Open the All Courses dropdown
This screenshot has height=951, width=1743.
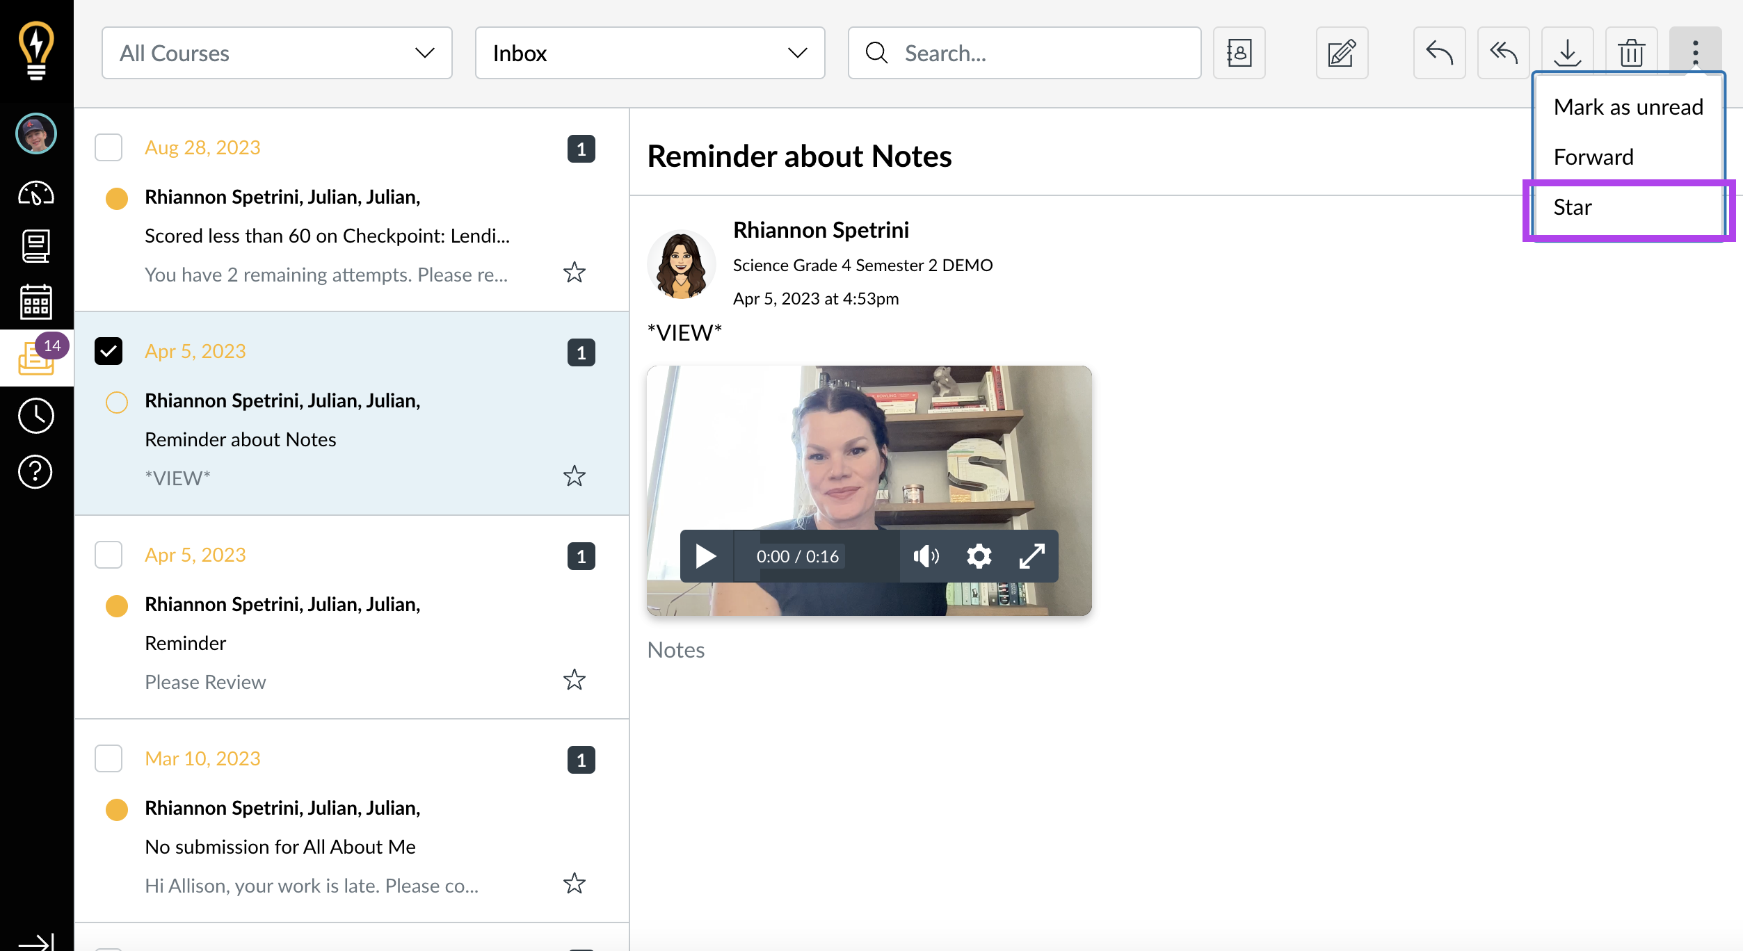[x=277, y=53]
